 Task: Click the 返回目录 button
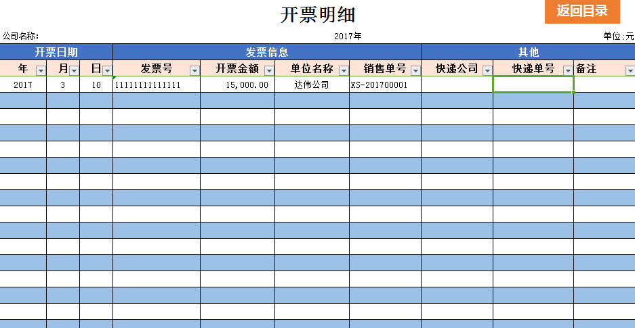[x=582, y=11]
